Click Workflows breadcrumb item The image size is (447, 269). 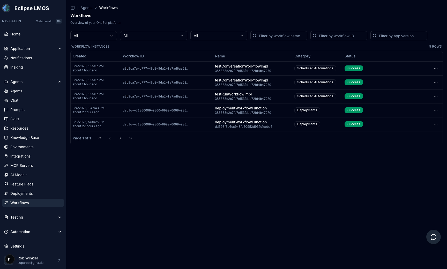tap(108, 8)
